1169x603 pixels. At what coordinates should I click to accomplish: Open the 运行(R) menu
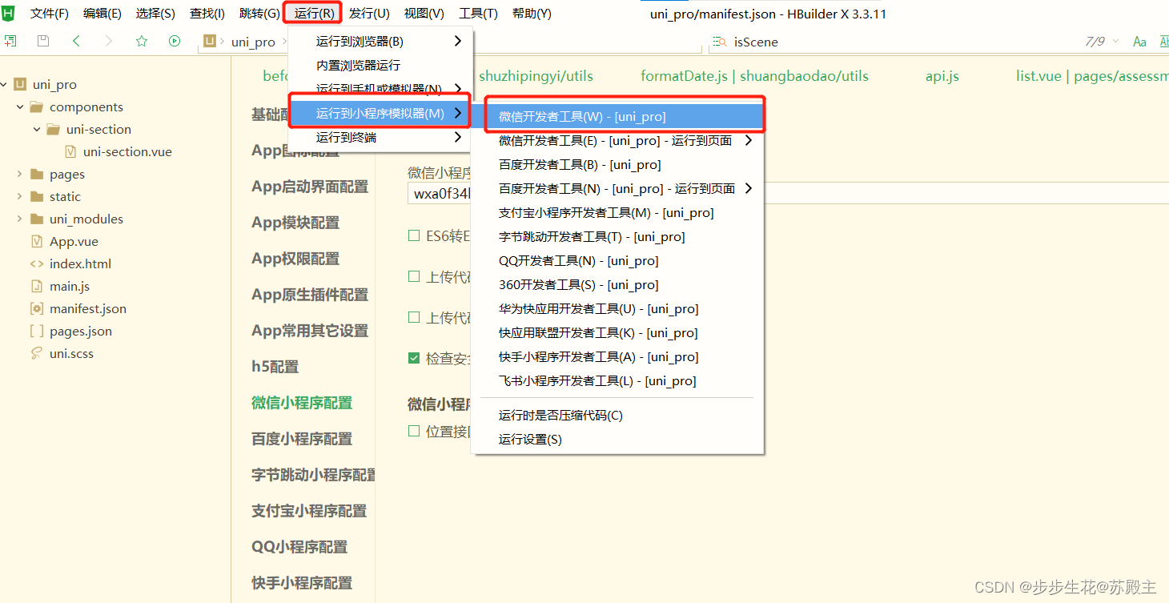coord(314,14)
